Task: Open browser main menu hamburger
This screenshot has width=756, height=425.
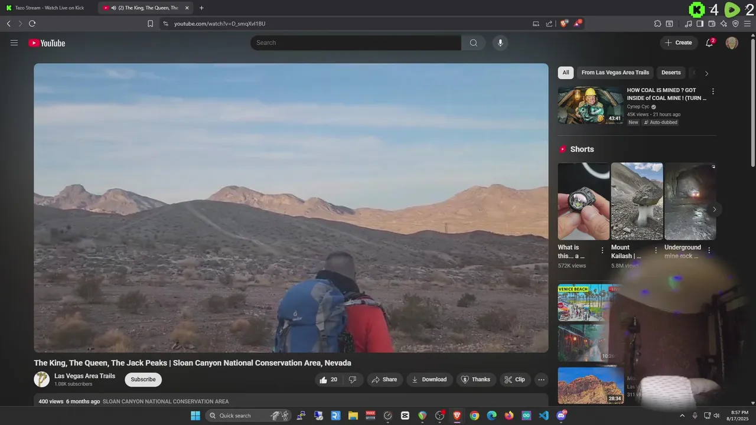Action: [747, 24]
